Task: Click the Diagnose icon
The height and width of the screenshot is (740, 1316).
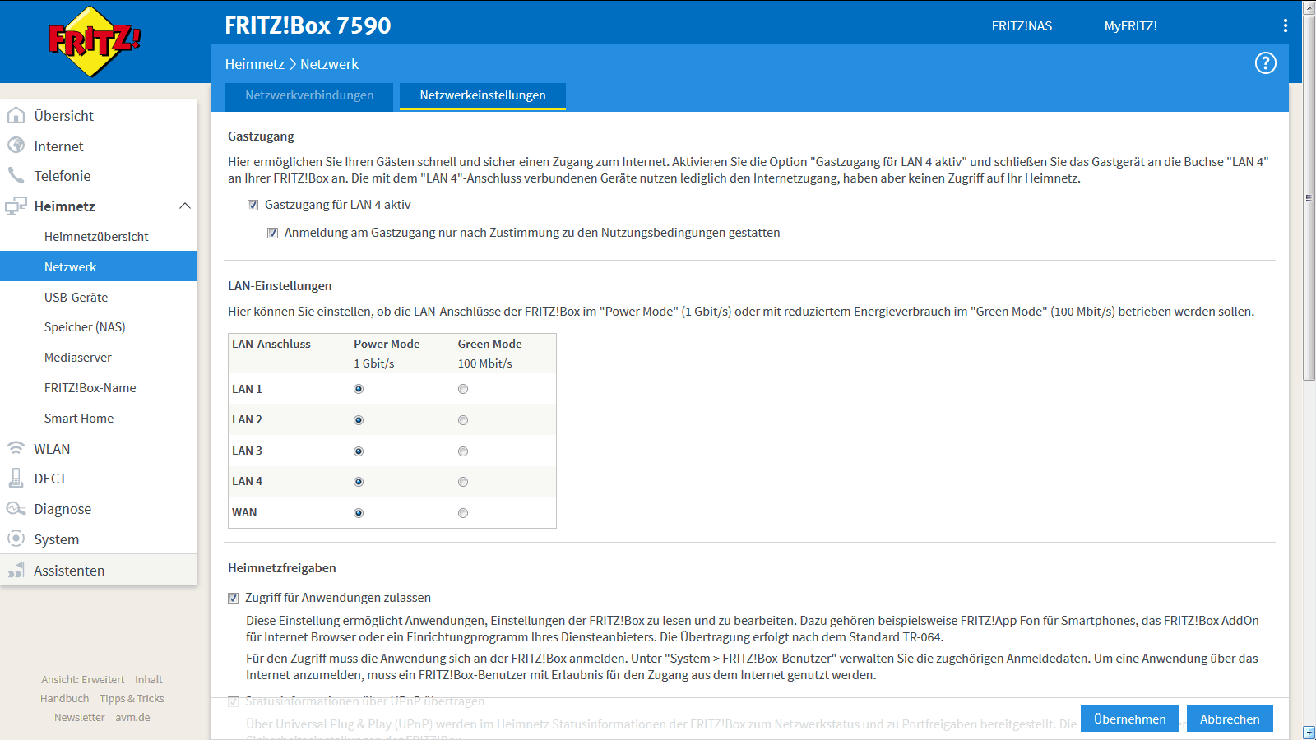Action: click(x=16, y=508)
